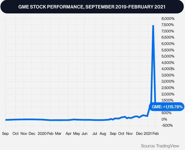Click the 2020 x-axis label
Image resolution: width=185 pixels, height=150 pixels.
click(x=42, y=134)
